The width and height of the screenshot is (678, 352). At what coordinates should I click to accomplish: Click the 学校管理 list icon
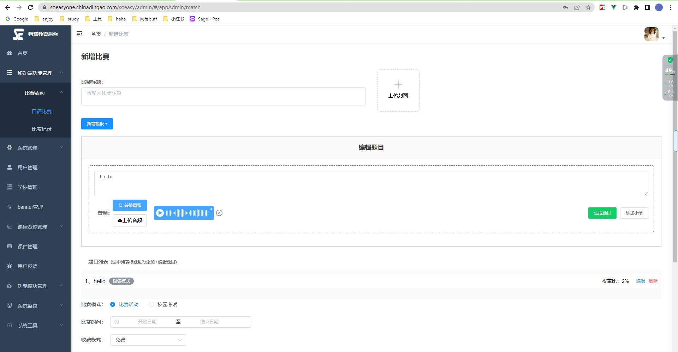(10, 187)
